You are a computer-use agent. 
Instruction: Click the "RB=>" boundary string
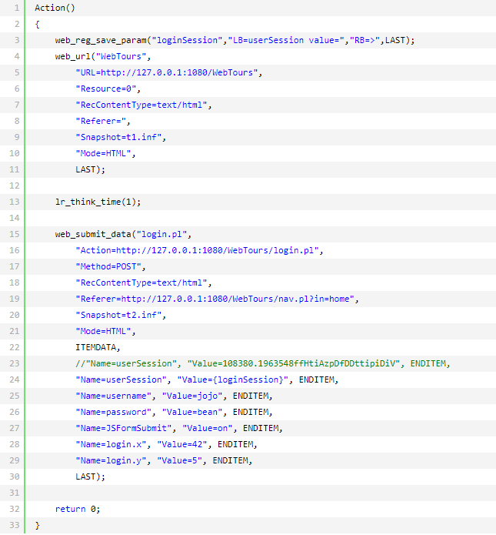tap(365, 40)
